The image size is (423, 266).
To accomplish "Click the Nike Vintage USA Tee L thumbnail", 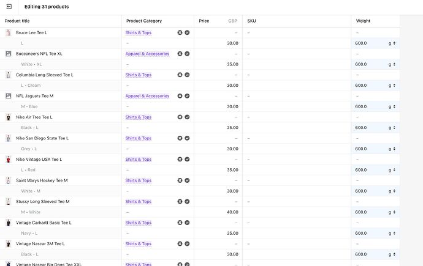I will tap(9, 159).
